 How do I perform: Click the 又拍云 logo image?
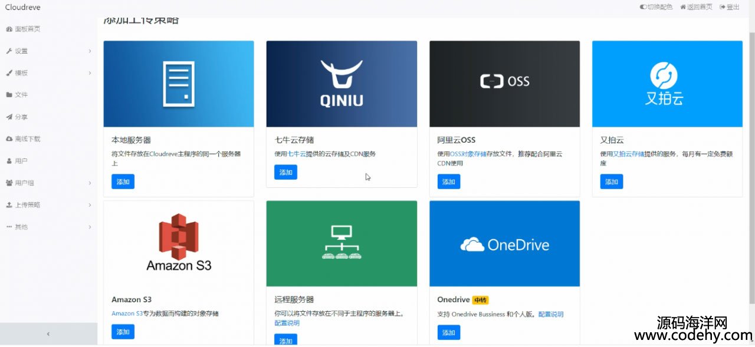click(x=667, y=84)
